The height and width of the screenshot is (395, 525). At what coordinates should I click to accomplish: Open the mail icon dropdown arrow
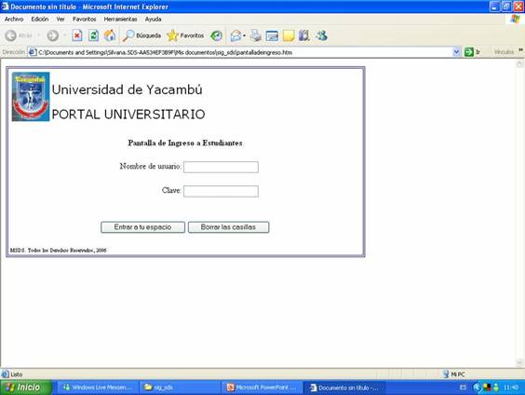coord(245,35)
